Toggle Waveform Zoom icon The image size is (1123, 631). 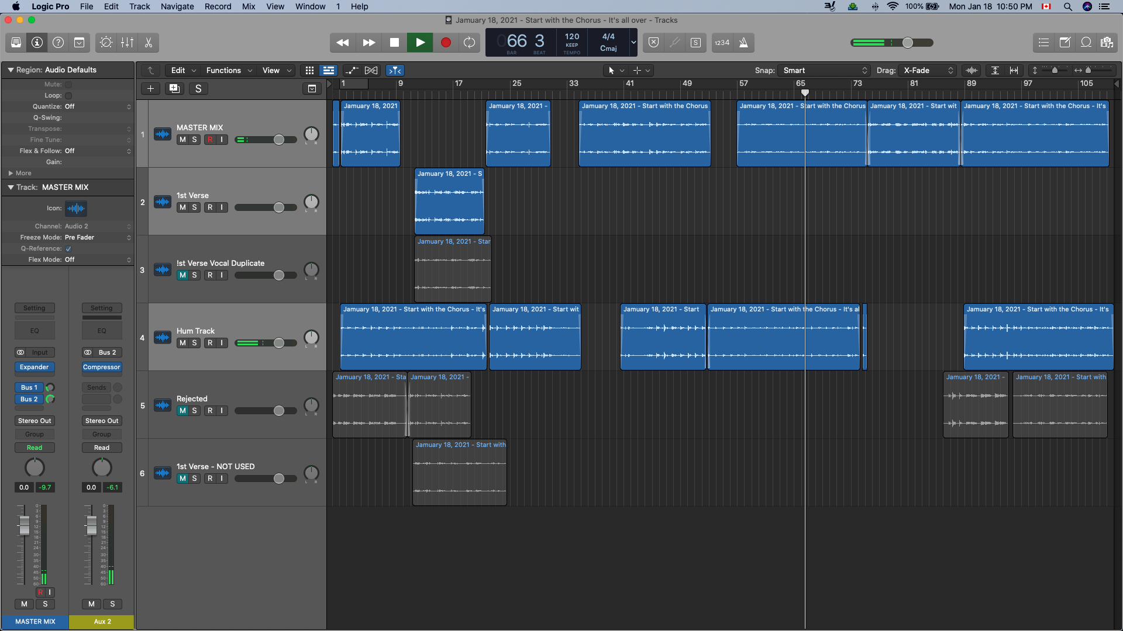tap(972, 71)
